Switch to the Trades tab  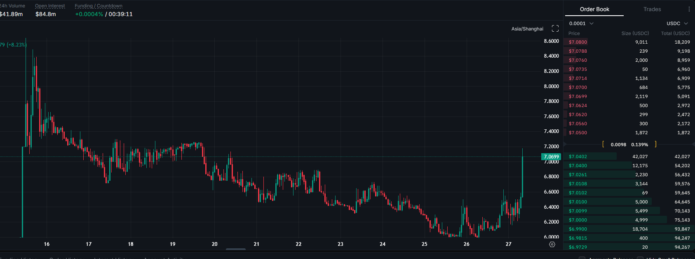[652, 9]
